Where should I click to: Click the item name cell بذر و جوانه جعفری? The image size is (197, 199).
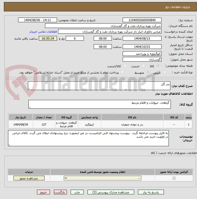tap(132, 124)
